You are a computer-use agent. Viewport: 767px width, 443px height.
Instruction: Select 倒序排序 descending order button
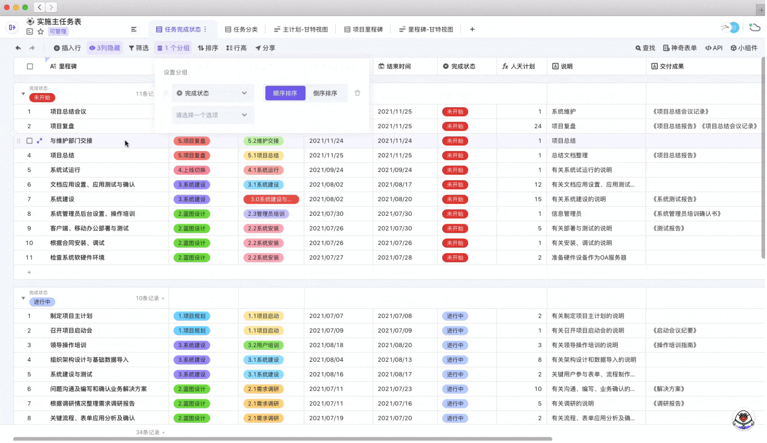pyautogui.click(x=325, y=93)
